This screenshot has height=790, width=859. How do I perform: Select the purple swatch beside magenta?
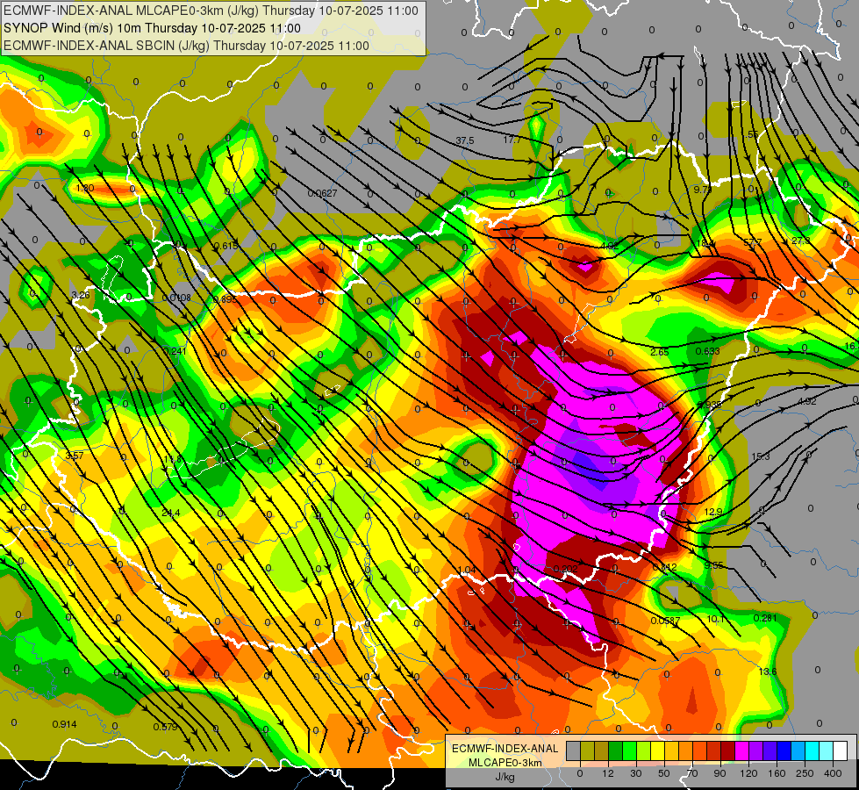coord(756,750)
